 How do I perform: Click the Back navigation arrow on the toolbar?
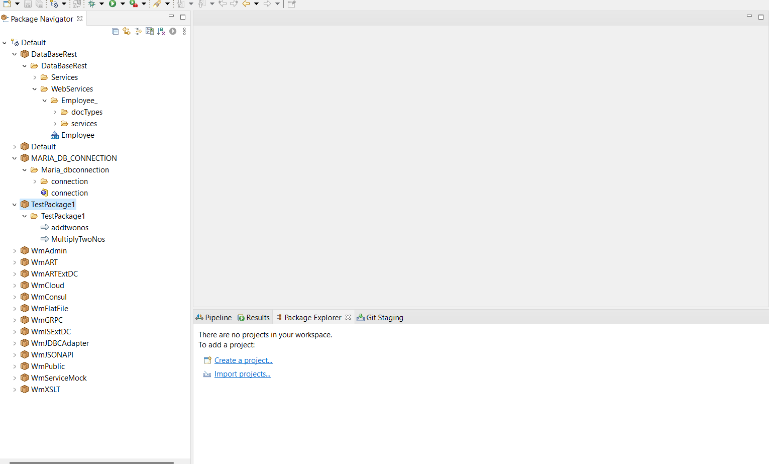246,4
